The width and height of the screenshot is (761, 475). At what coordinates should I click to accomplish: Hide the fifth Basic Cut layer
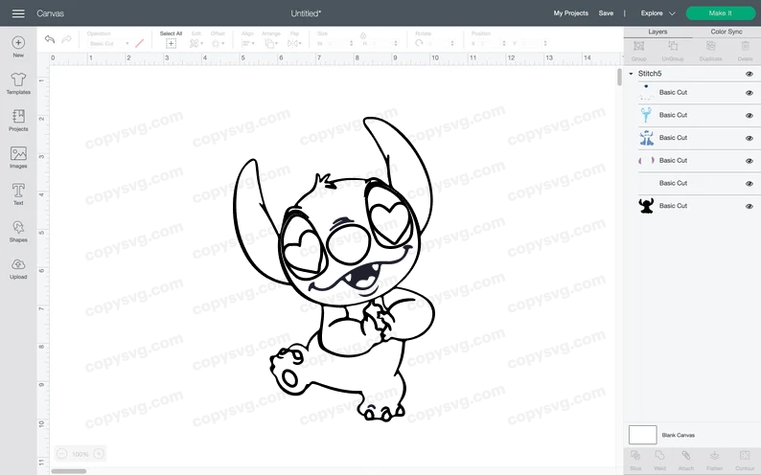[x=749, y=184]
